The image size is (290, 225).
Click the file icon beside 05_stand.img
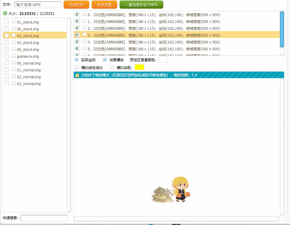[7, 49]
